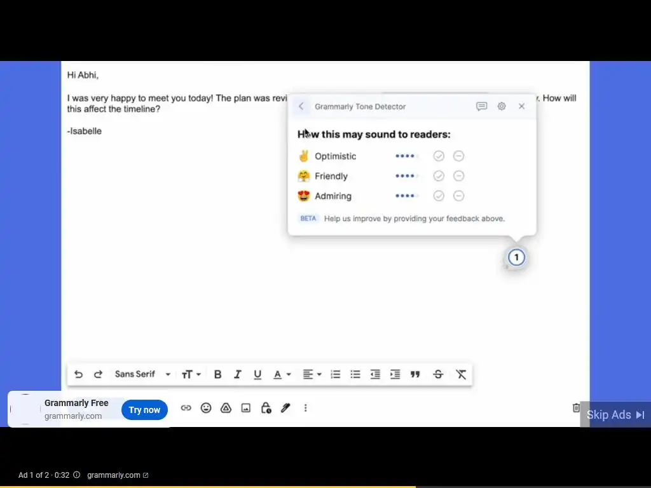
Task: Open the emoji picker
Action: click(206, 408)
